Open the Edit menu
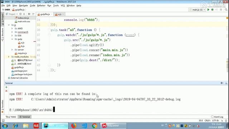The height and width of the screenshot is (129, 229). point(9,6)
